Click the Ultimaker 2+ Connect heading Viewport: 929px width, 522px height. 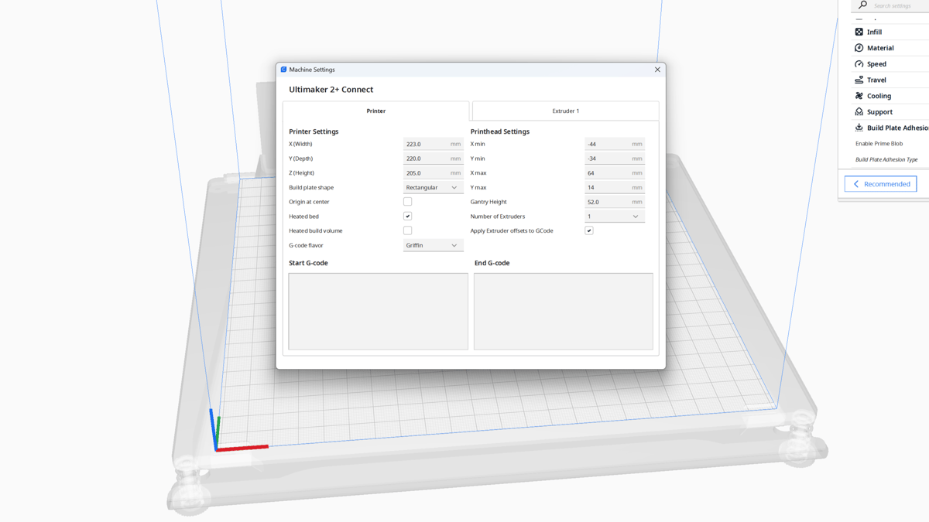[x=331, y=90]
